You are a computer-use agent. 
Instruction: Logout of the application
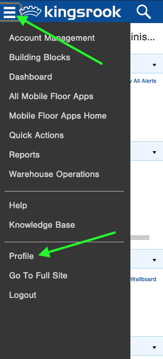(23, 295)
